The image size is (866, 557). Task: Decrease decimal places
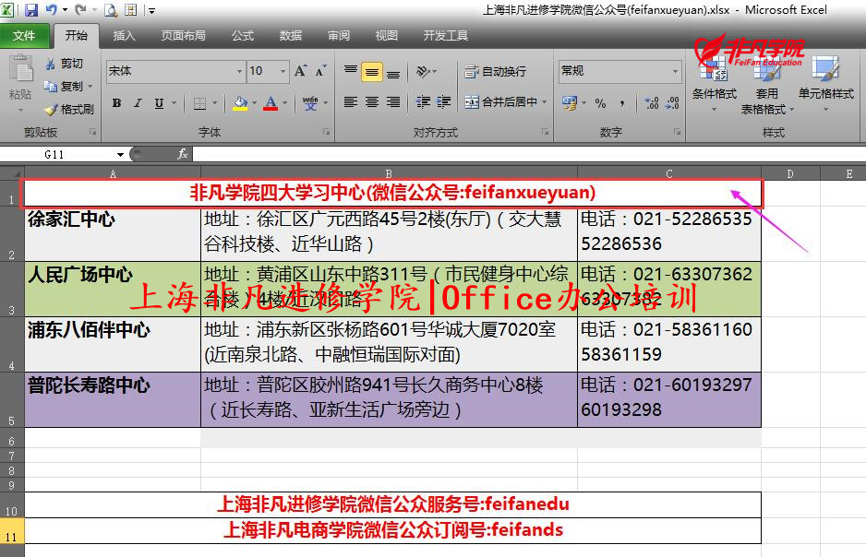point(672,103)
